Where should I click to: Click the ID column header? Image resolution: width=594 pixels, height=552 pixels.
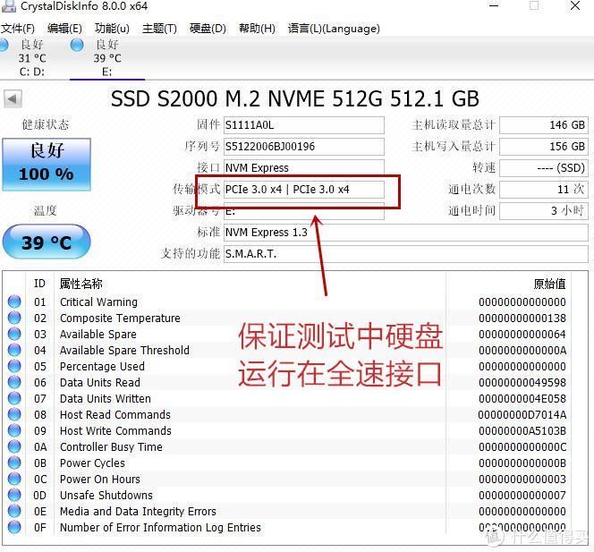coord(39,284)
